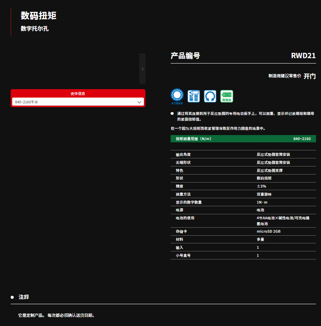Open the 840~2160牛米 variant dropdown
Viewport: 321px width, 326px height.
(78, 102)
